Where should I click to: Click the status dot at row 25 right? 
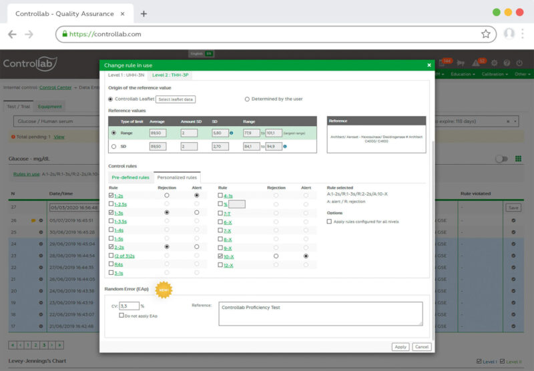click(513, 232)
